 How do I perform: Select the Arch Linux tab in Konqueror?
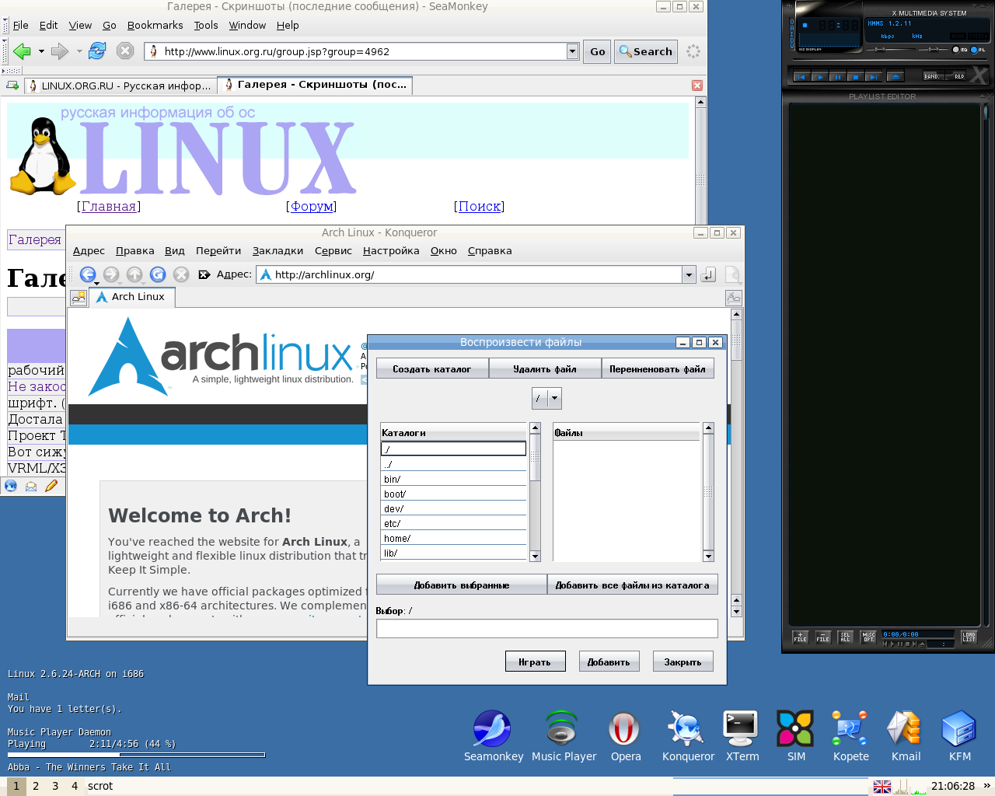pos(131,297)
